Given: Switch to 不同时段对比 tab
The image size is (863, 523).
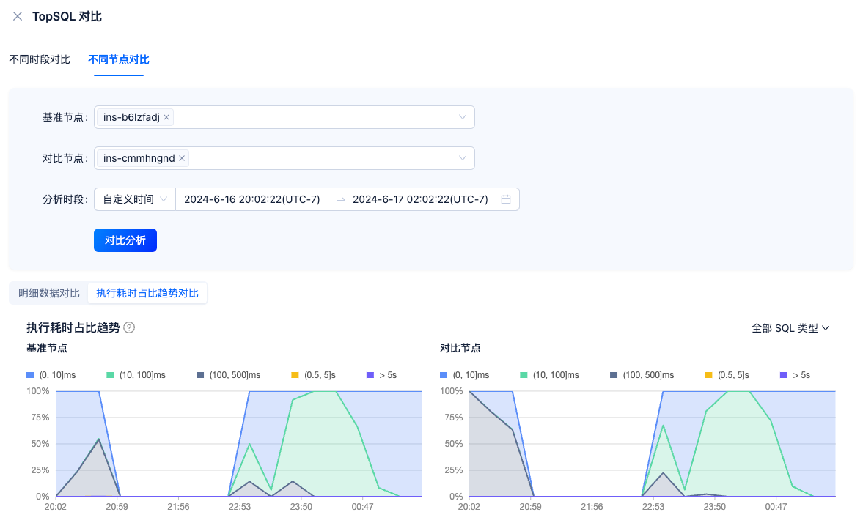Looking at the screenshot, I should pyautogui.click(x=40, y=60).
